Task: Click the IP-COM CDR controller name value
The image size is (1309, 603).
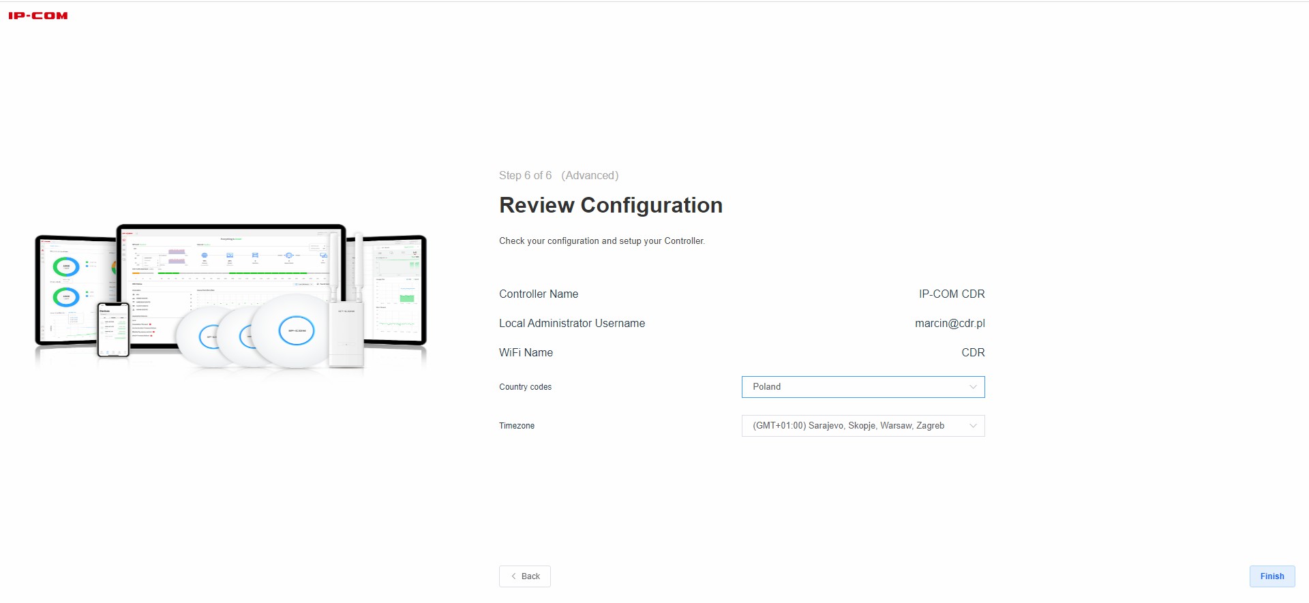Action: tap(952, 294)
